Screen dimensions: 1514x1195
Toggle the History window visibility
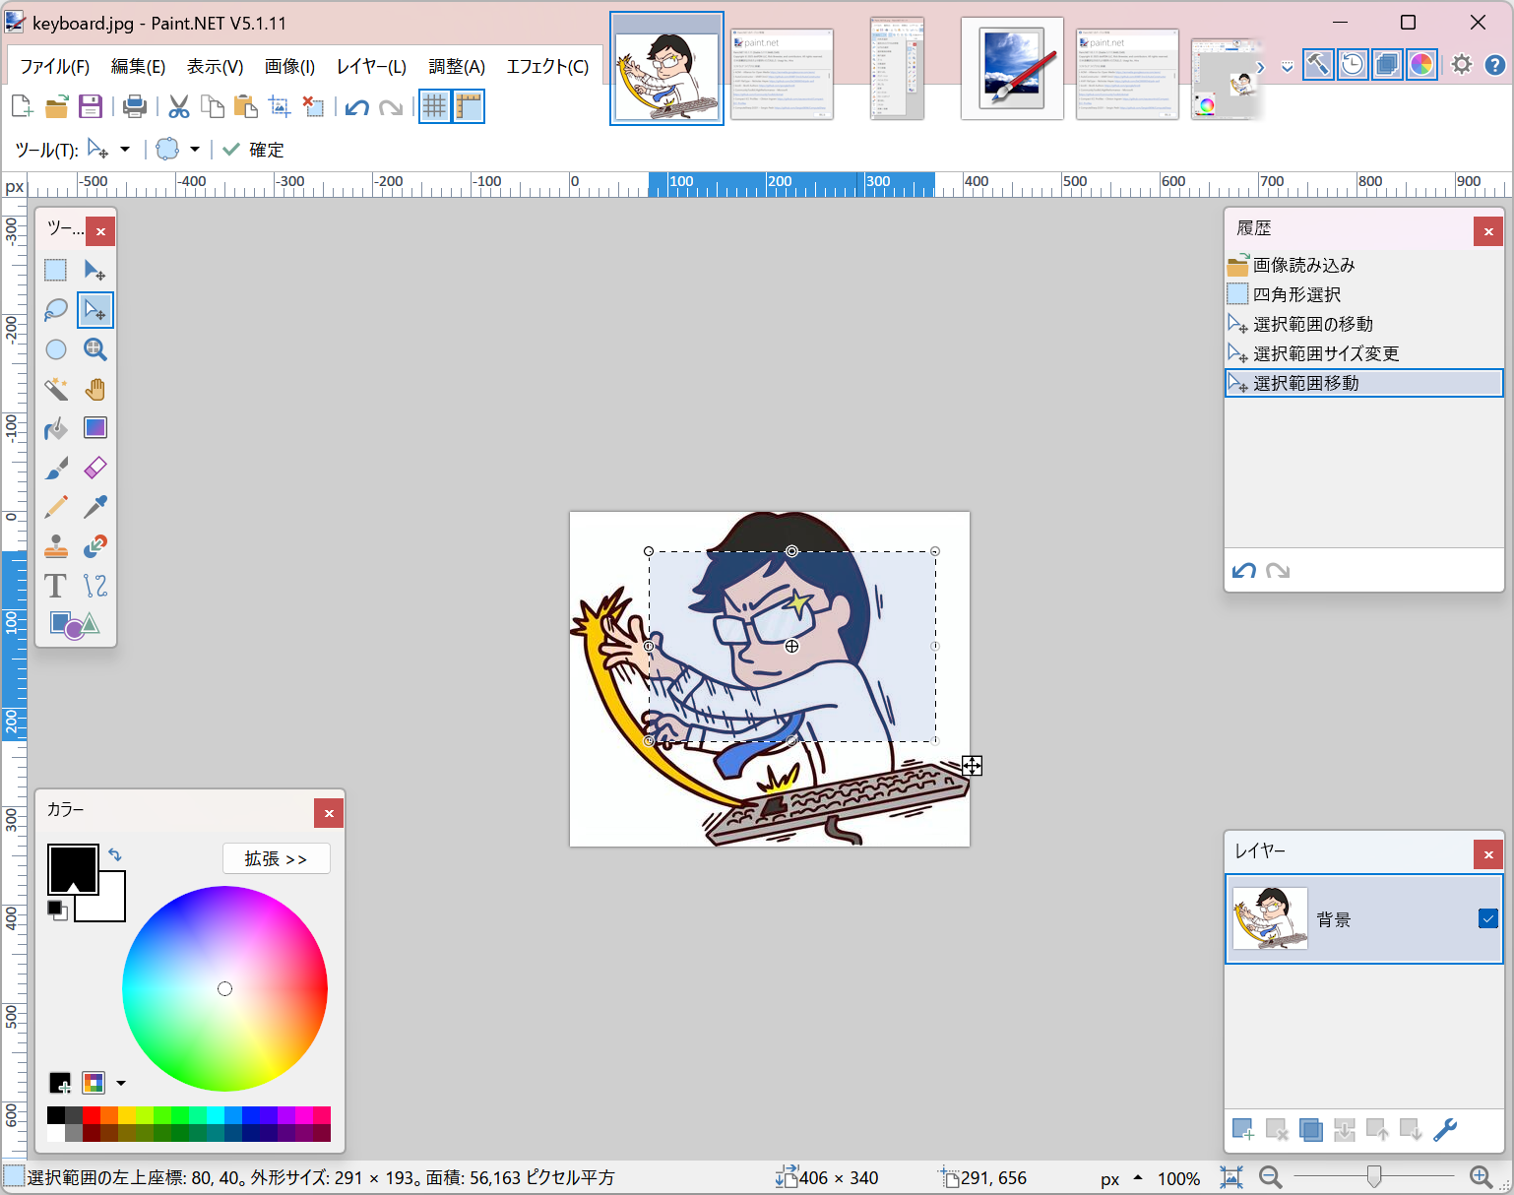pyautogui.click(x=1353, y=65)
